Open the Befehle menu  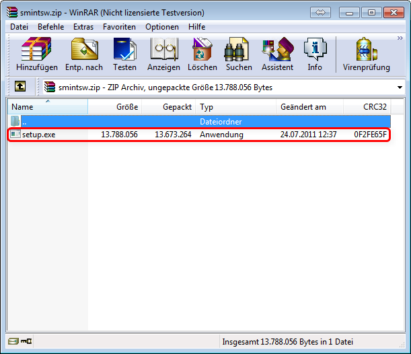click(51, 27)
